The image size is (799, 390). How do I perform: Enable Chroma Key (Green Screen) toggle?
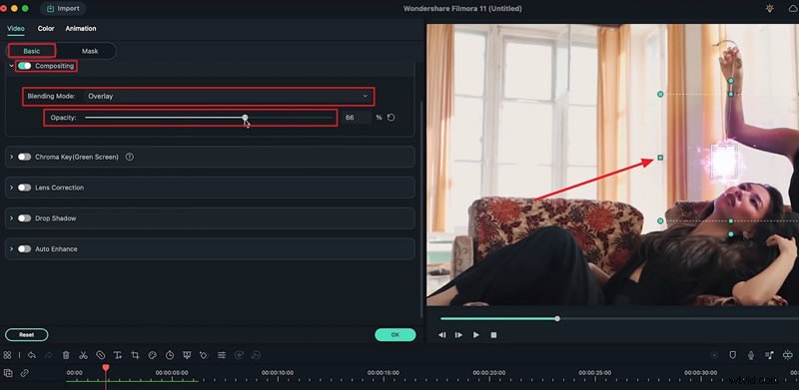point(24,157)
